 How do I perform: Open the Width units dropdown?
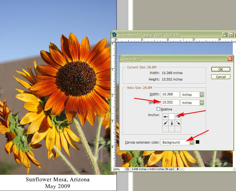pos(202,95)
